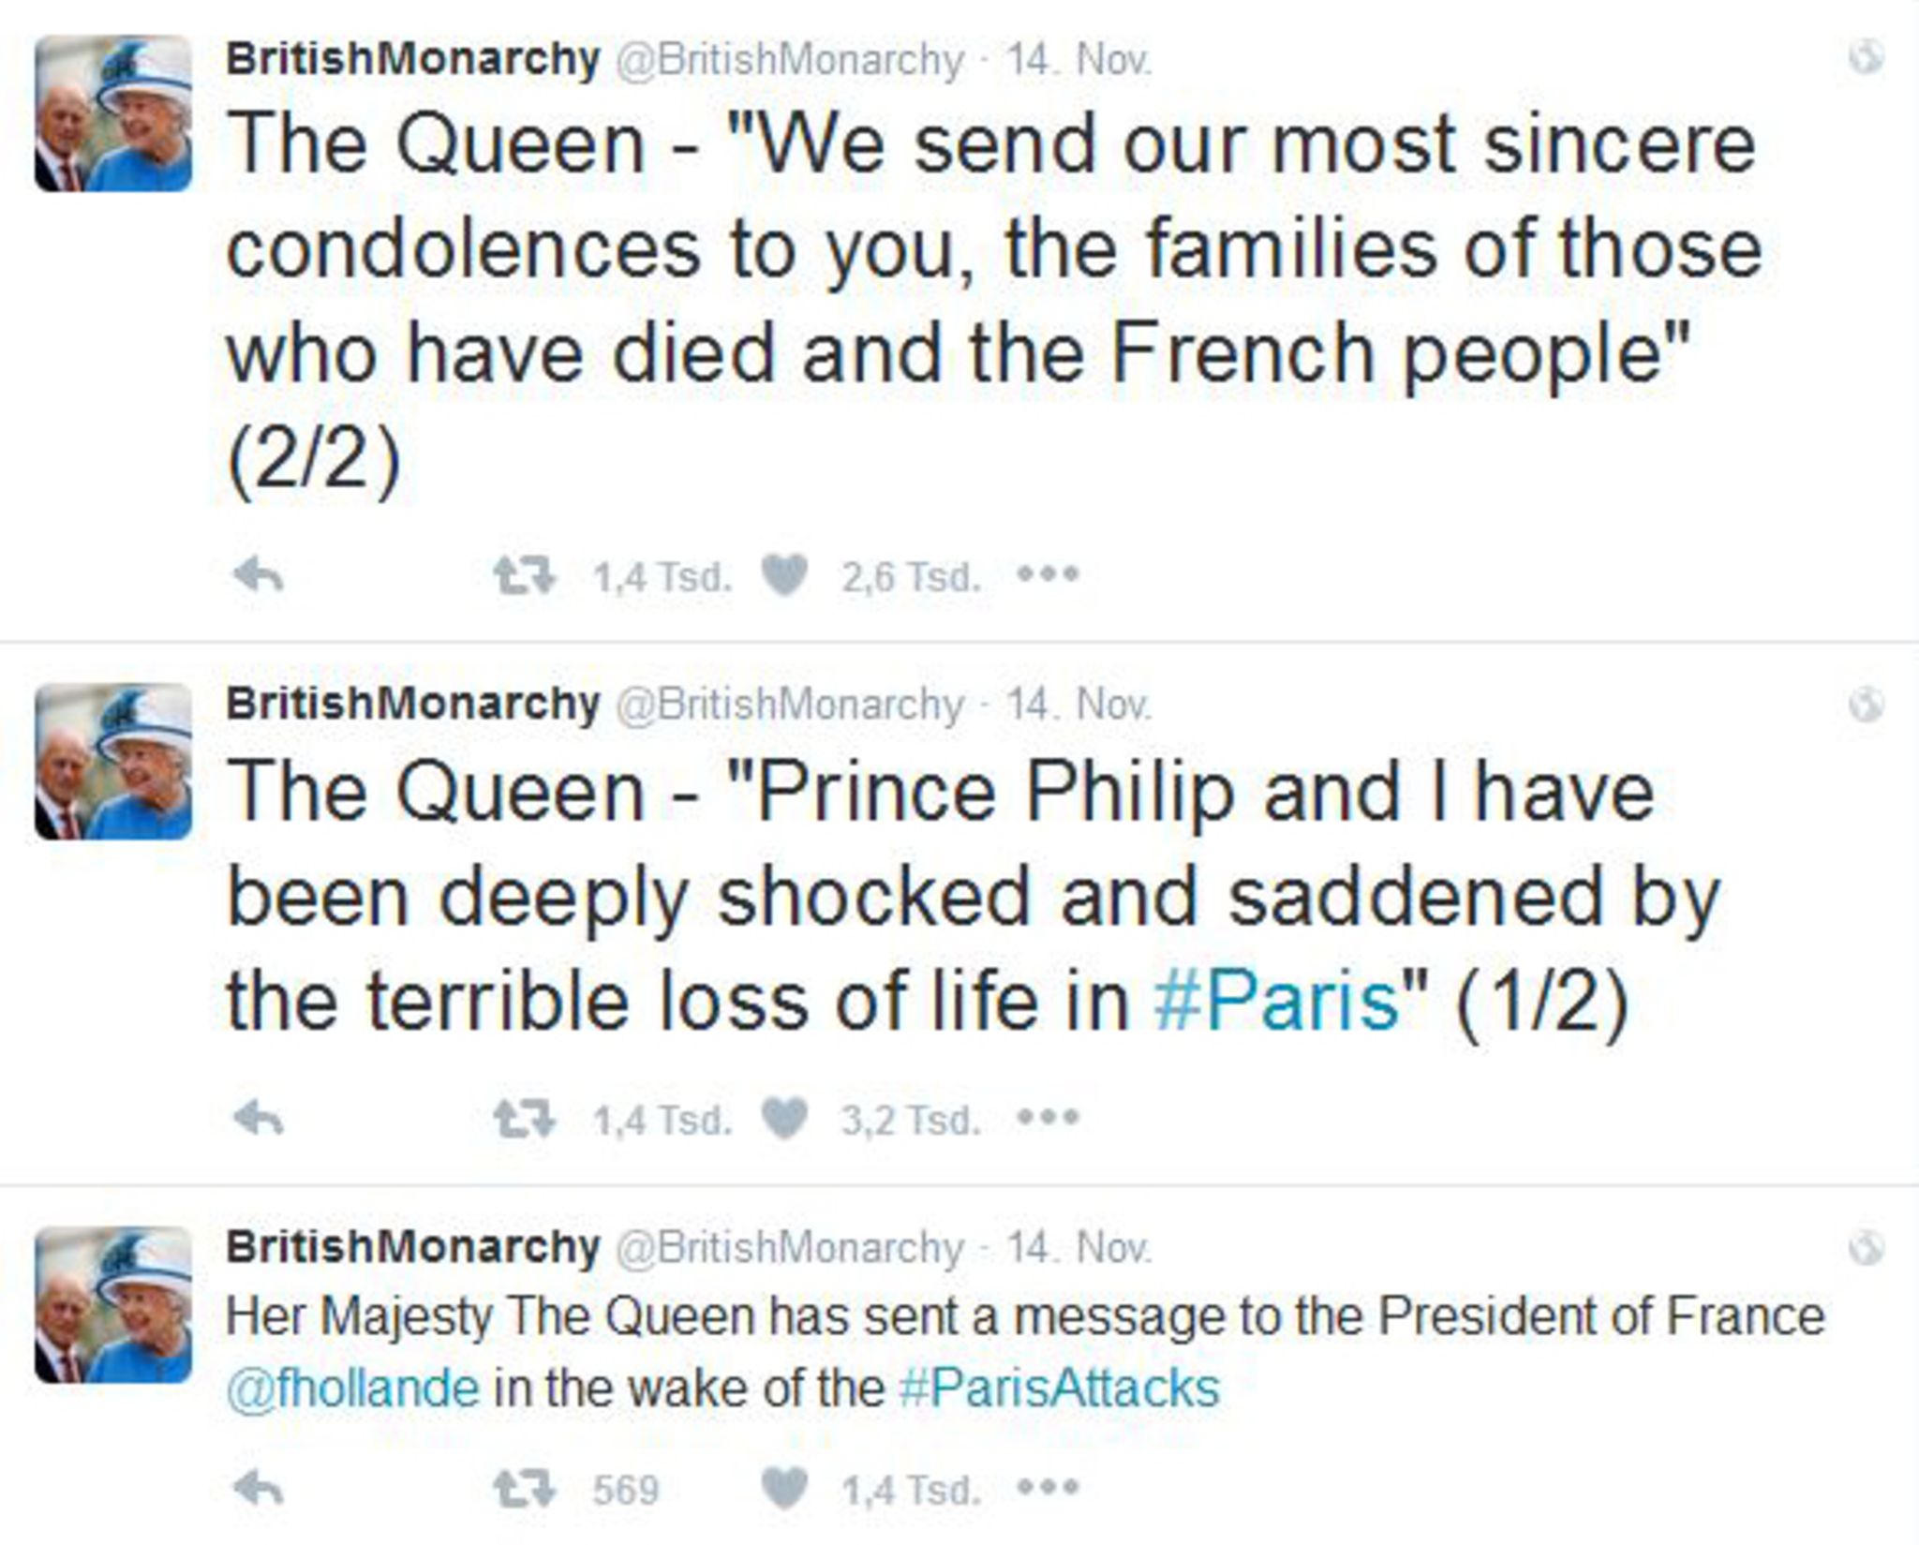Click the BritishMonarchy name on the (1/2) tweet
The height and width of the screenshot is (1545, 1919).
point(412,704)
